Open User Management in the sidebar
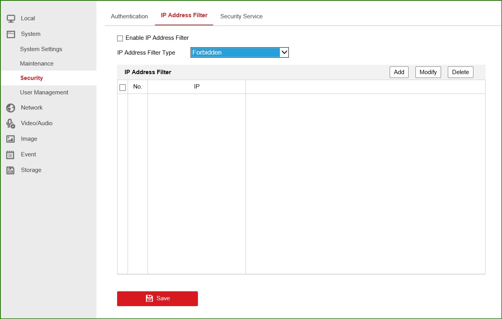 click(44, 92)
